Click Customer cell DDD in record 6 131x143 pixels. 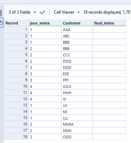tap(77, 61)
